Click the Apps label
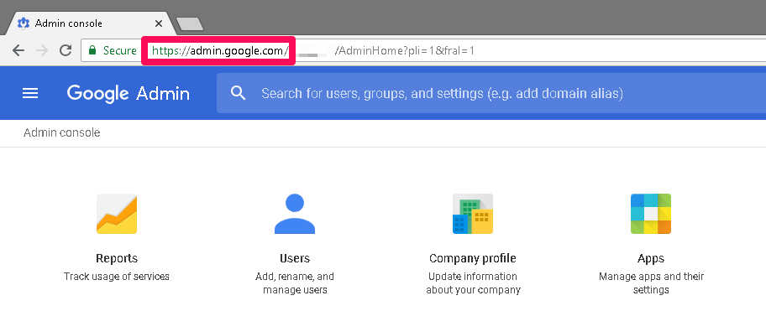 click(651, 258)
